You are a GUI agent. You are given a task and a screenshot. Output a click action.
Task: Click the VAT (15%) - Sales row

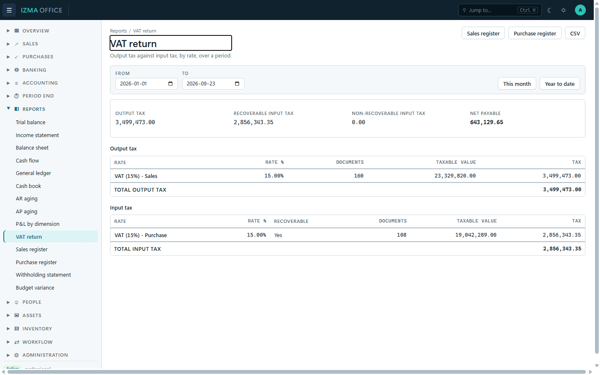click(347, 176)
